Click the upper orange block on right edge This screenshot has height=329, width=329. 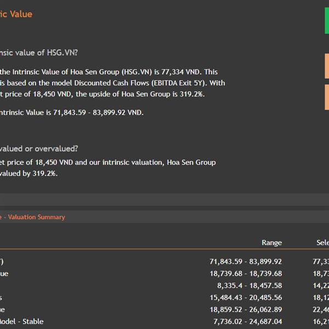(x=327, y=66)
